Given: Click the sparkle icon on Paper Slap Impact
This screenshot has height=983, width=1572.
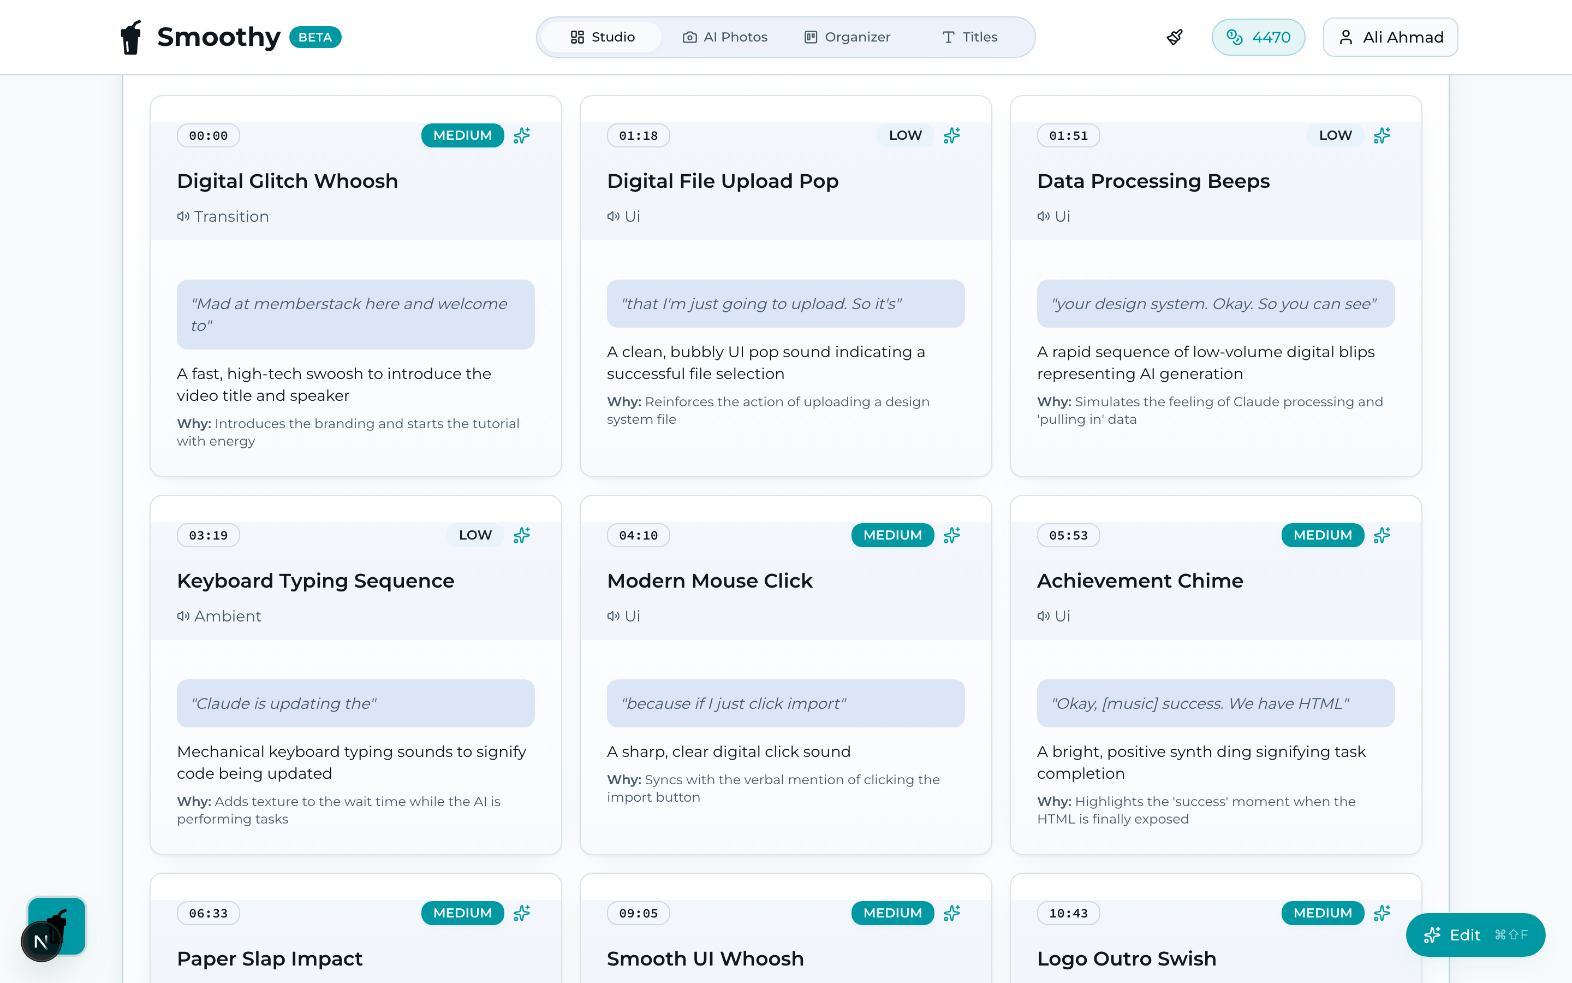Looking at the screenshot, I should click(522, 913).
